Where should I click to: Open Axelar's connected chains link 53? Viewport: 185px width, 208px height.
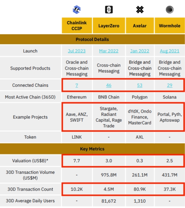click(x=140, y=85)
